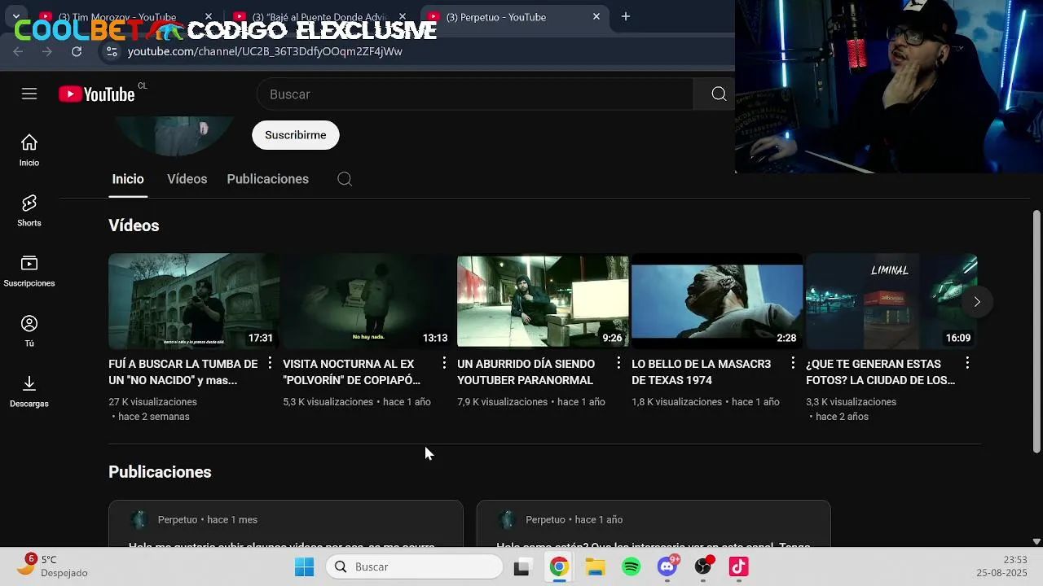Click Perpetuo author name on the "hace 1 año" post
Image resolution: width=1043 pixels, height=586 pixels.
point(545,519)
